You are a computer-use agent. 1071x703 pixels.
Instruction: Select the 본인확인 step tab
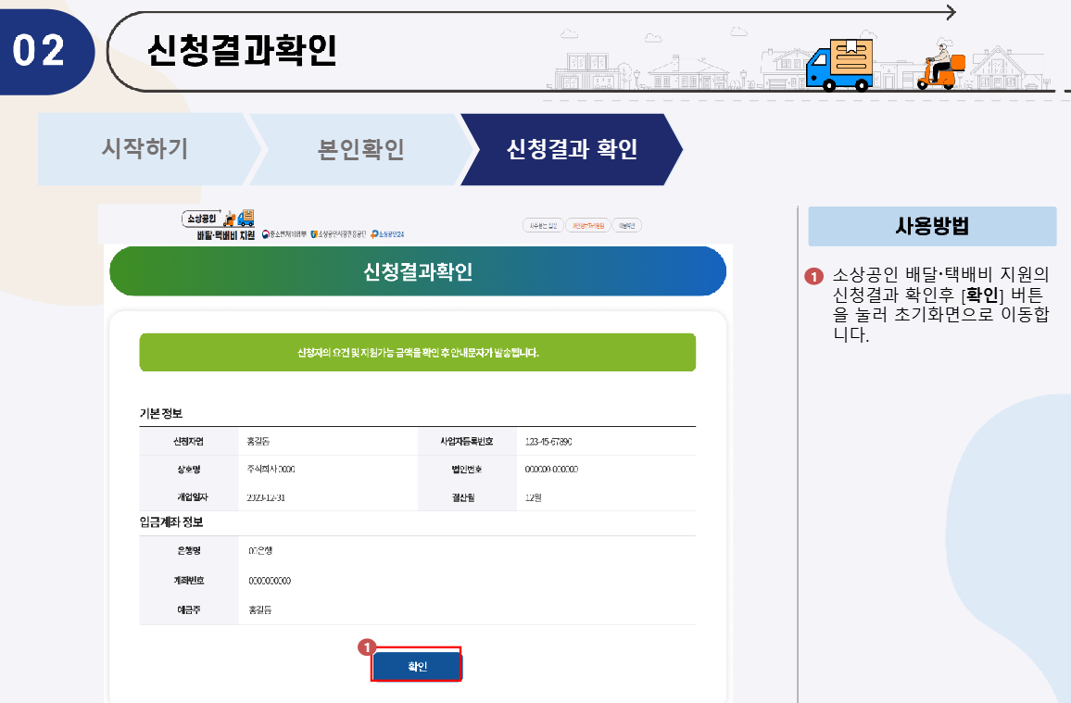pyautogui.click(x=361, y=149)
